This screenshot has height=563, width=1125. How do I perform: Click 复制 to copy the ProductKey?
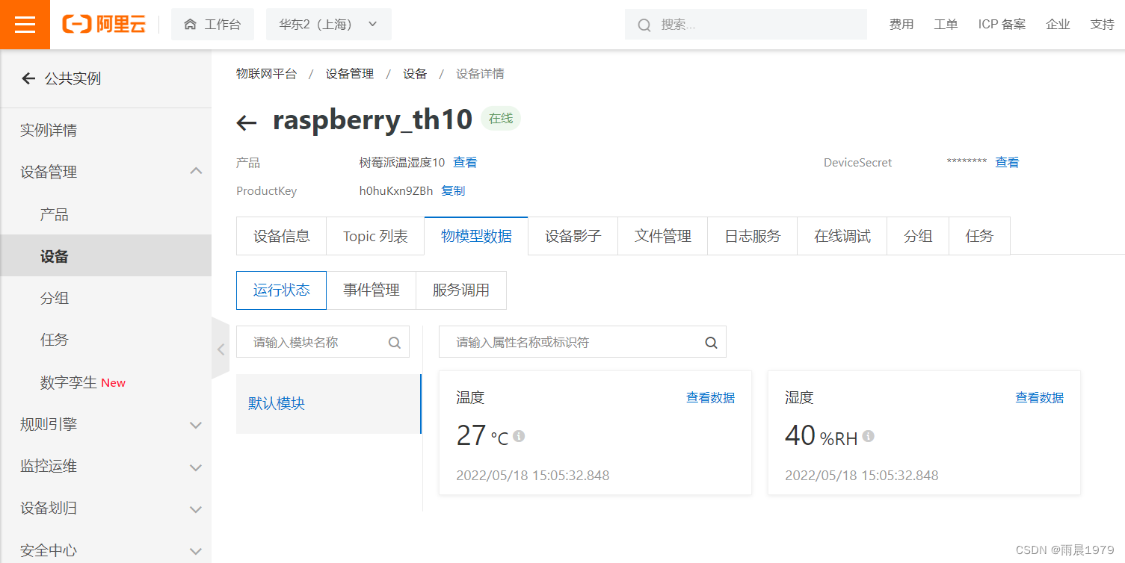coord(453,191)
